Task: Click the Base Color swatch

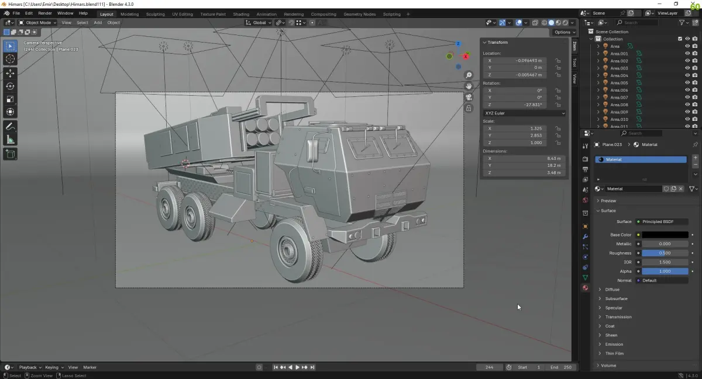Action: (x=665, y=235)
